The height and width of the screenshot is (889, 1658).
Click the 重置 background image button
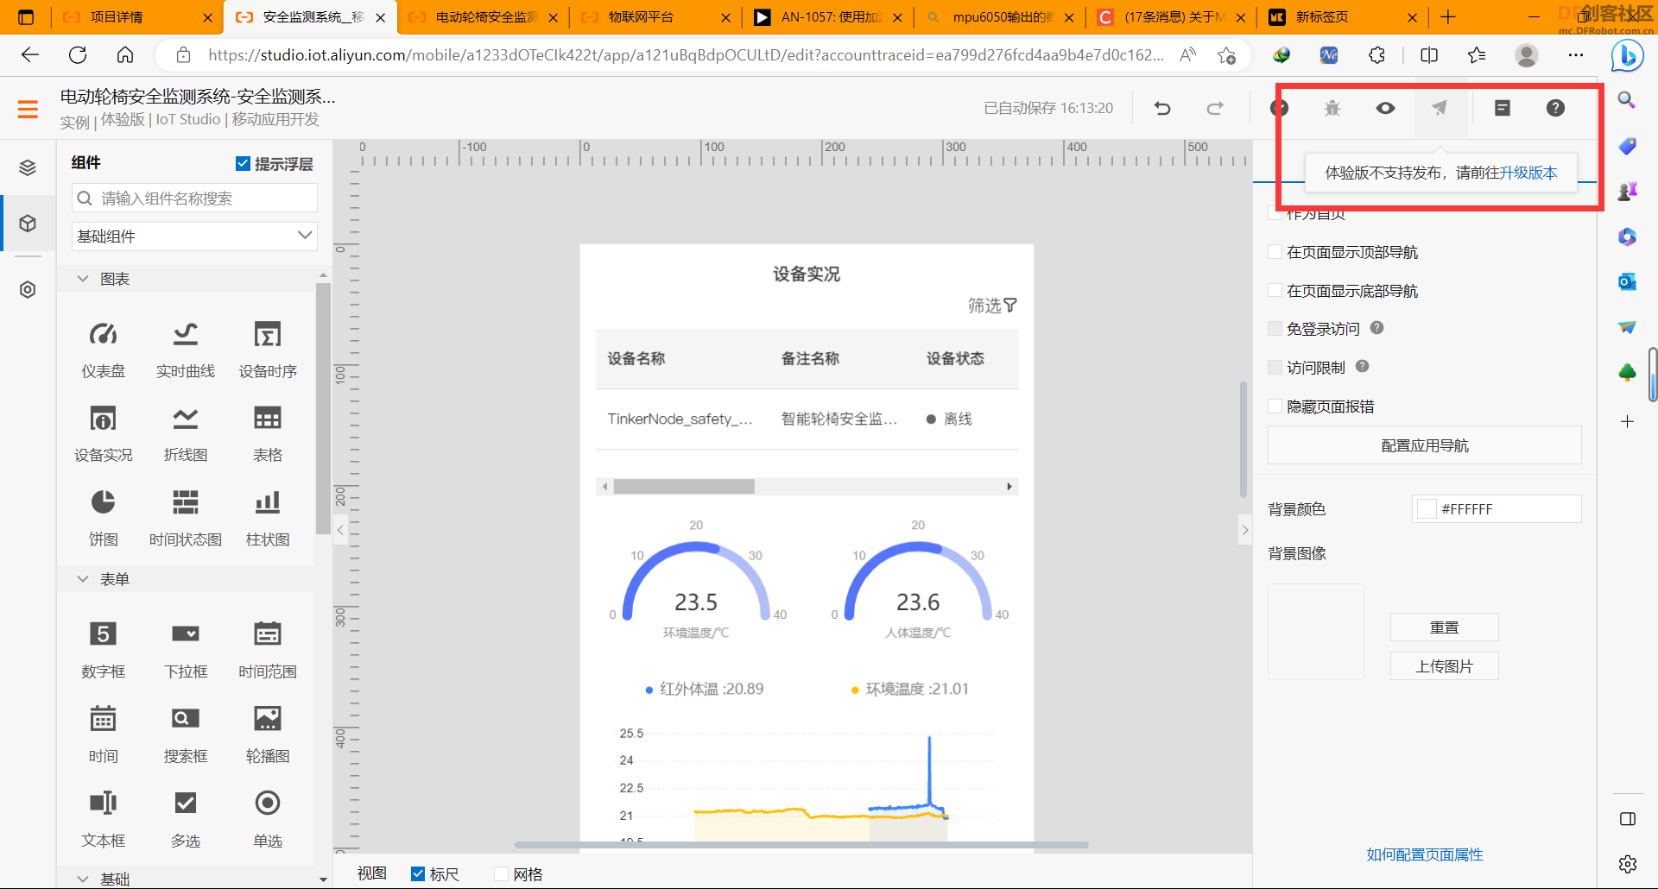point(1444,627)
